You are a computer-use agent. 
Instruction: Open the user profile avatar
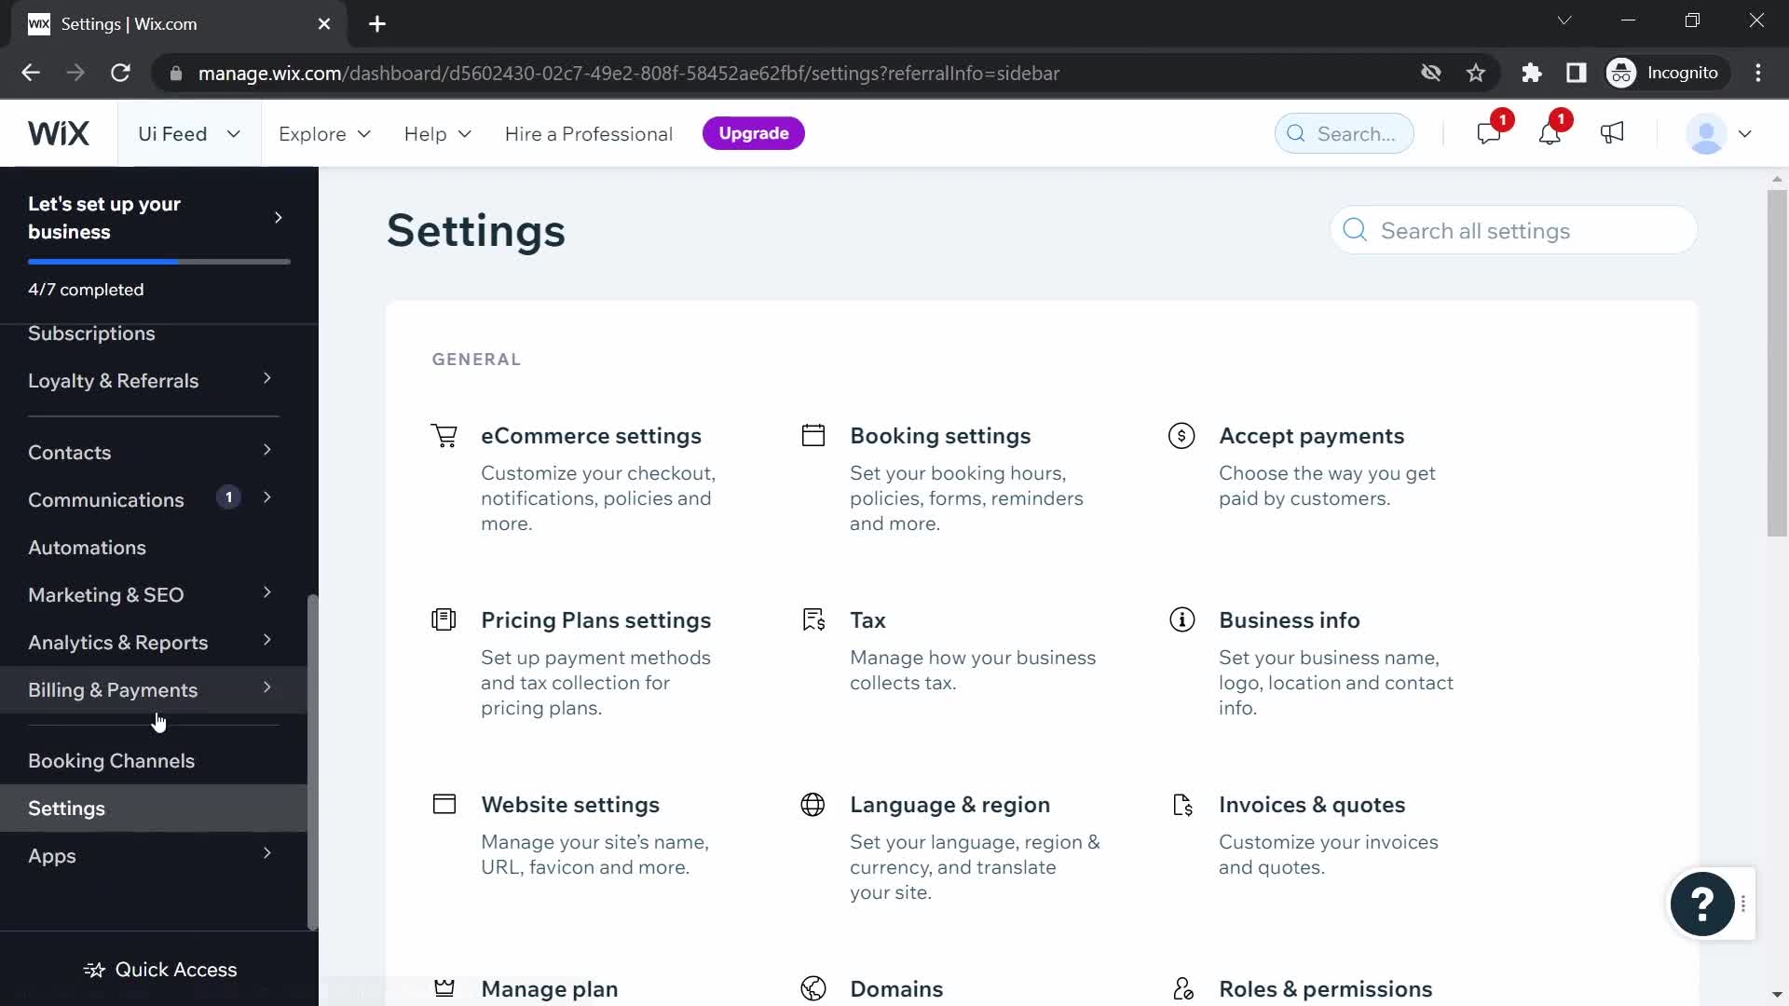pos(1706,134)
